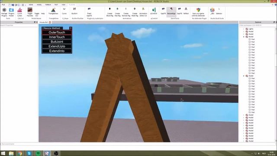Select InnerTouch resize method
The width and height of the screenshot is (277, 156).
57,37
